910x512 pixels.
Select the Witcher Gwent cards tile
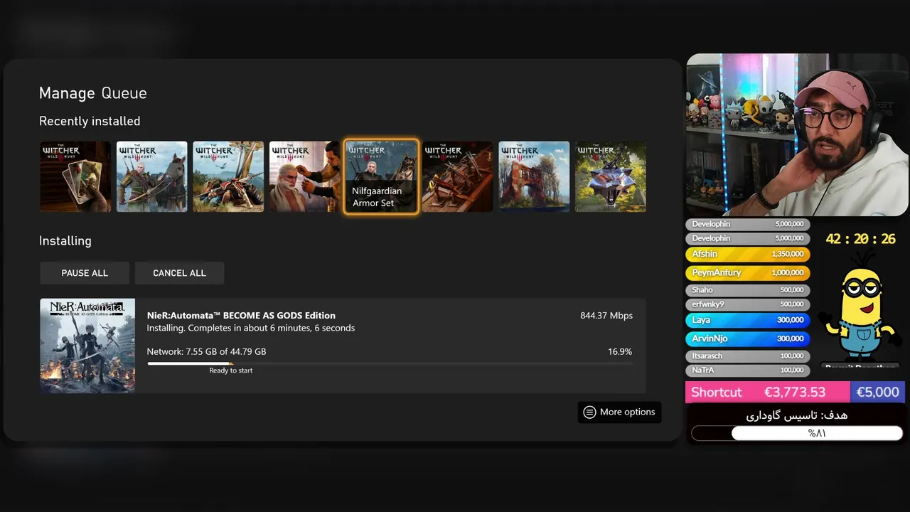[x=75, y=176]
